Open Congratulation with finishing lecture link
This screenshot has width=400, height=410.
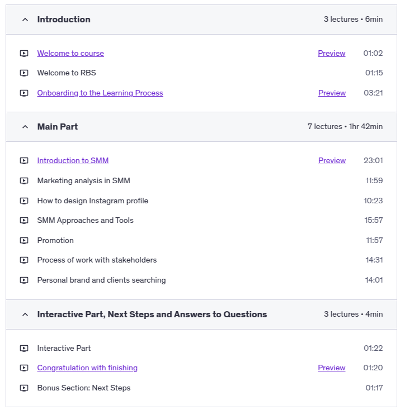(x=87, y=368)
